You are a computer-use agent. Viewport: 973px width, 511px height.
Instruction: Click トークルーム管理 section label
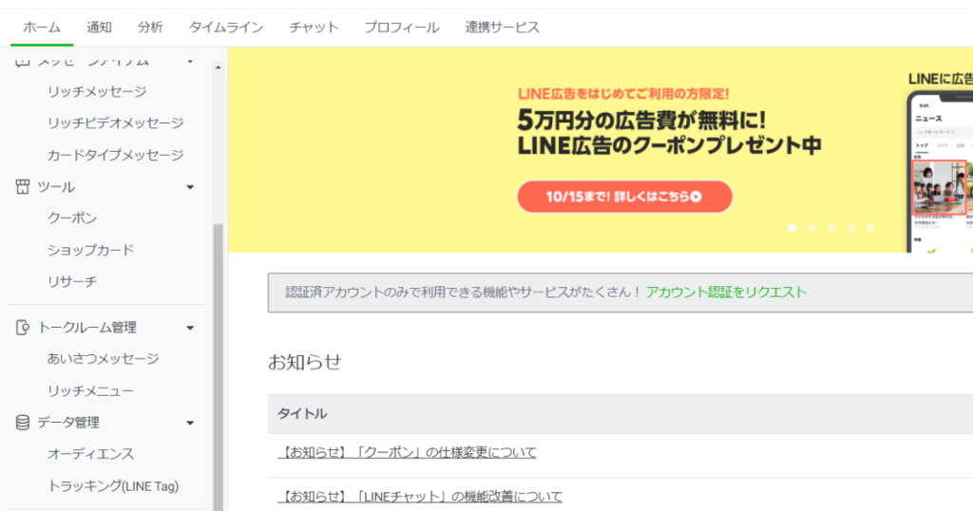(x=86, y=328)
